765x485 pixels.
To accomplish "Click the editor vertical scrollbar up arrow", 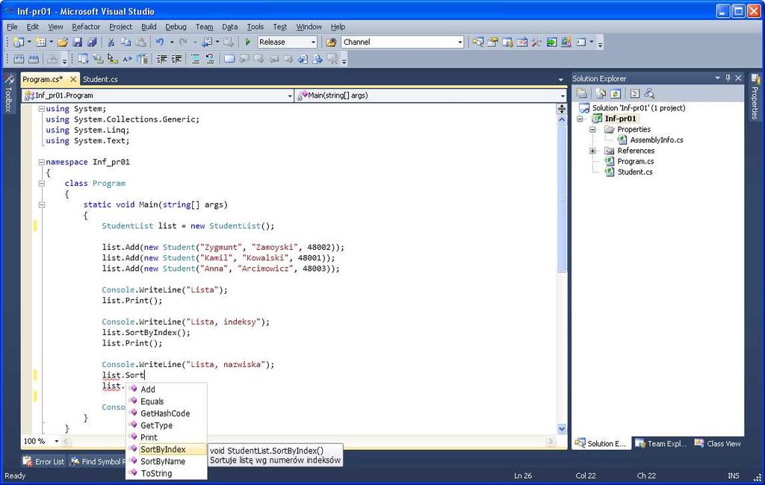I will 562,119.
